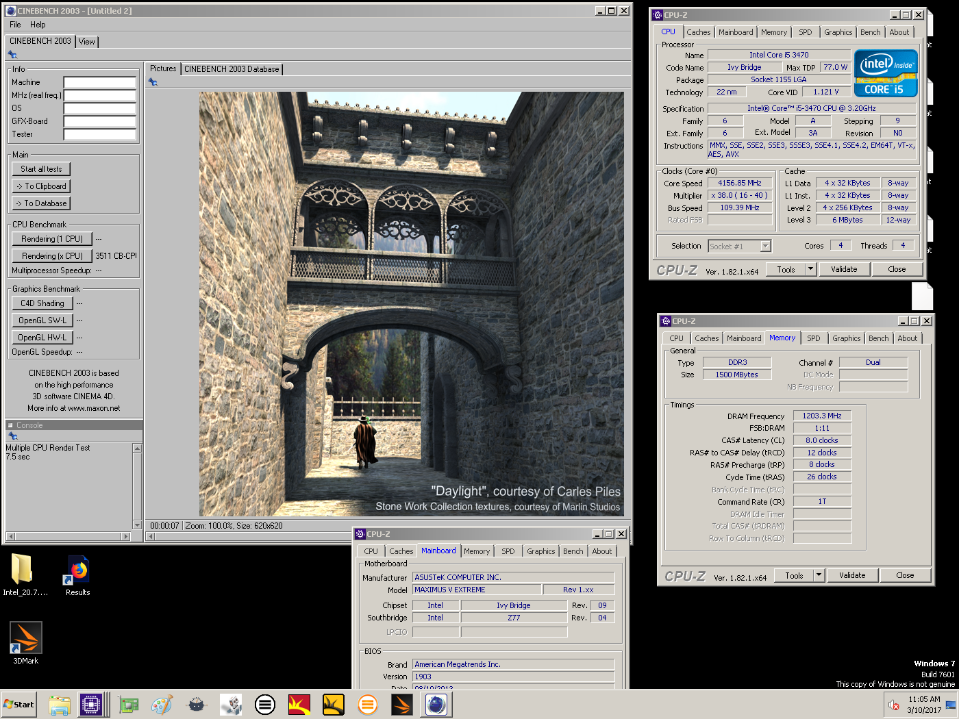Run the C4D Shading benchmark
The height and width of the screenshot is (719, 959).
click(42, 303)
